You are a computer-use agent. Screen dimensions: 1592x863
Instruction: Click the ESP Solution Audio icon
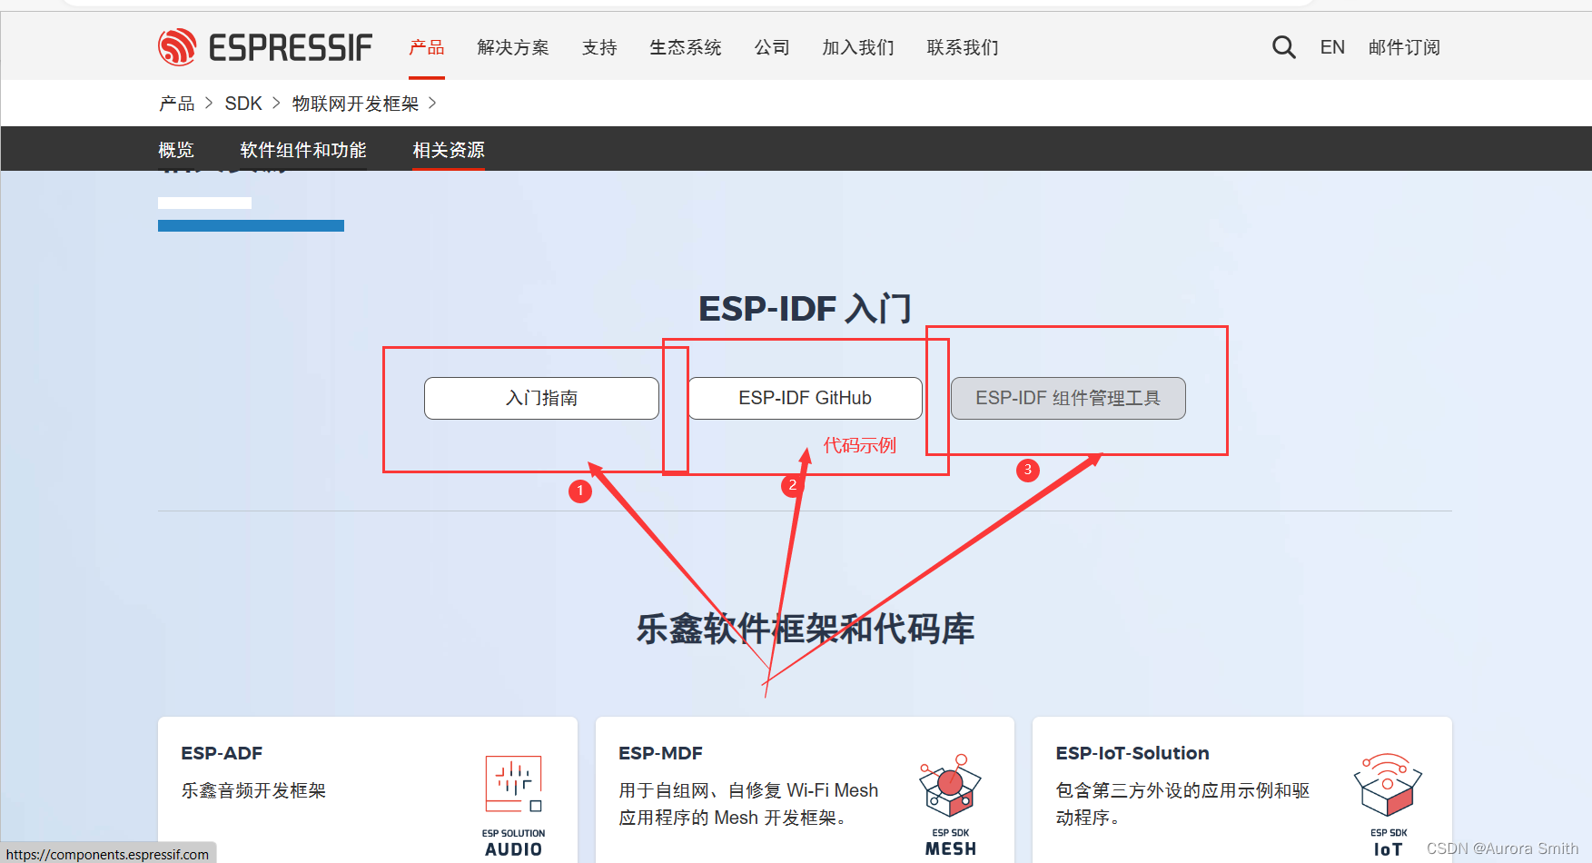tap(514, 807)
